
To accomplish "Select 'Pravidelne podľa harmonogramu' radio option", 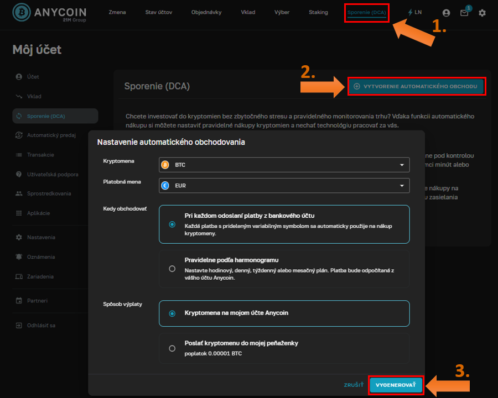I will click(172, 269).
